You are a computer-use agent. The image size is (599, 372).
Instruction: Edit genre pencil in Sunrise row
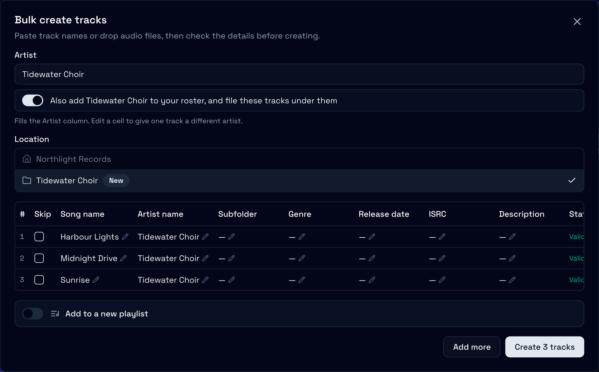302,280
